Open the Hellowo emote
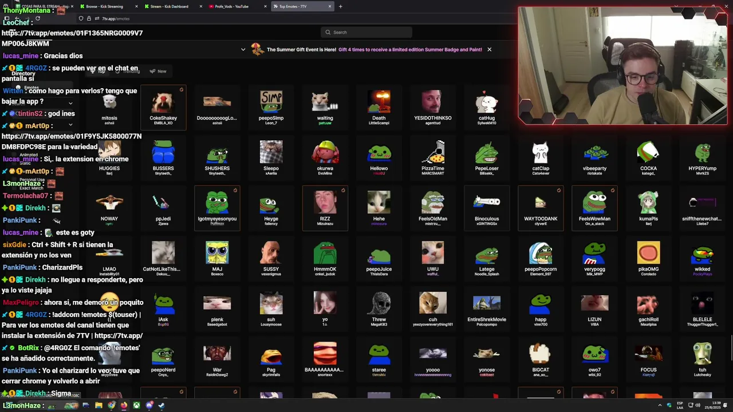 tap(379, 158)
